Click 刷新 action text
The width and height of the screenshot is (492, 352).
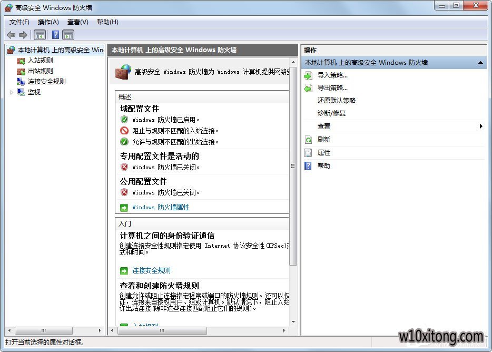coord(324,140)
